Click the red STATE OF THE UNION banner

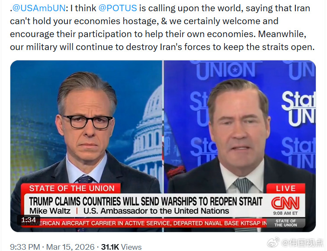(x=71, y=188)
